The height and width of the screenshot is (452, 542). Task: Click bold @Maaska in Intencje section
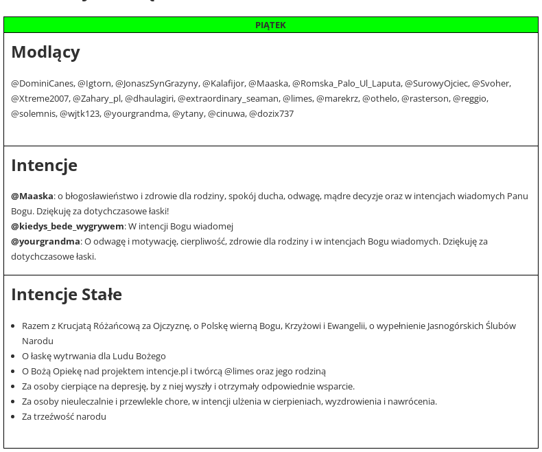pos(32,196)
